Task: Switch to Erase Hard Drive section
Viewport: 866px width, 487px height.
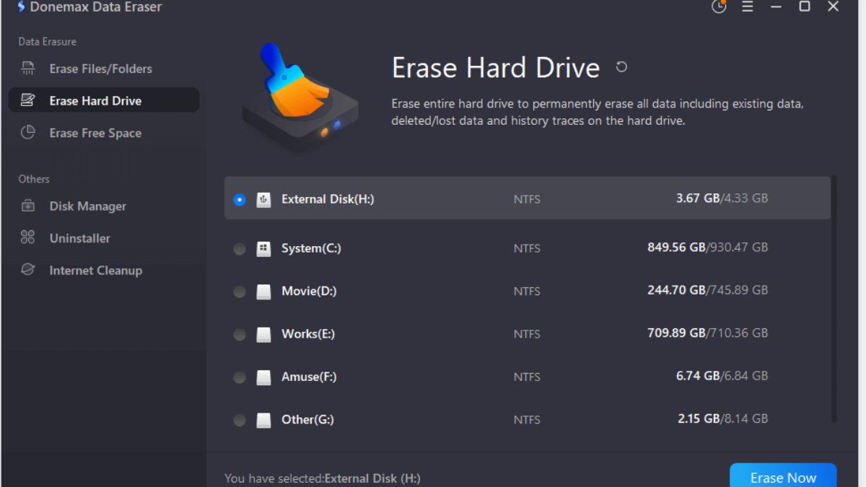Action: click(x=104, y=100)
